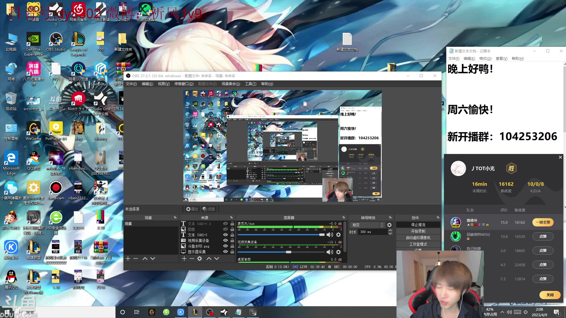Open League of Legends desktop icon
This screenshot has width=566, height=318.
pos(78,44)
